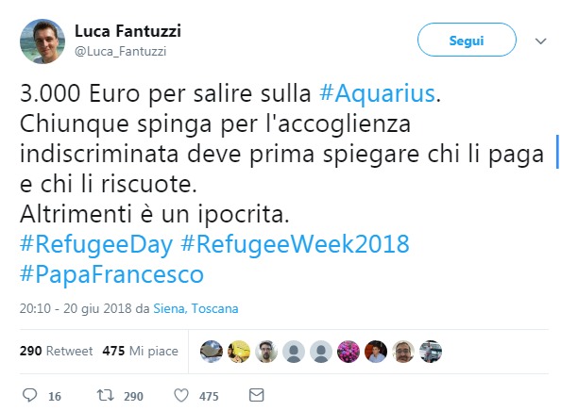Image resolution: width=578 pixels, height=411 pixels.
Task: Open the Siena, Toscana location link
Action: (x=195, y=308)
